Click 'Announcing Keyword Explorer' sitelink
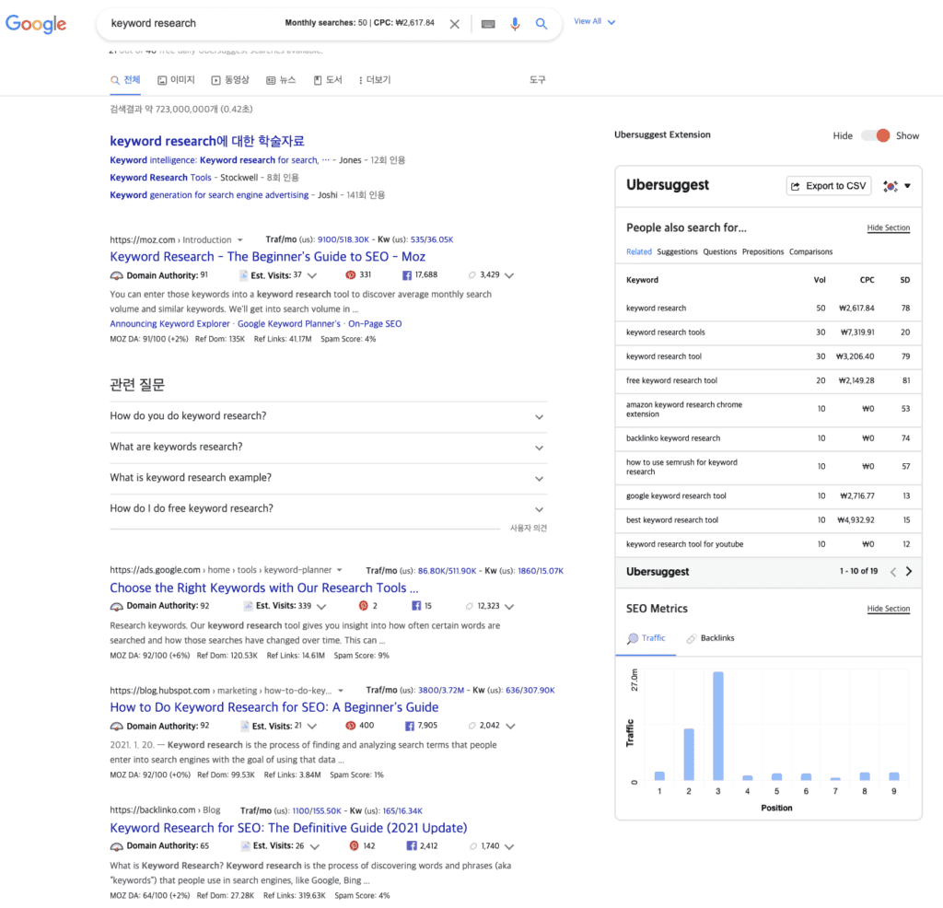 (169, 324)
